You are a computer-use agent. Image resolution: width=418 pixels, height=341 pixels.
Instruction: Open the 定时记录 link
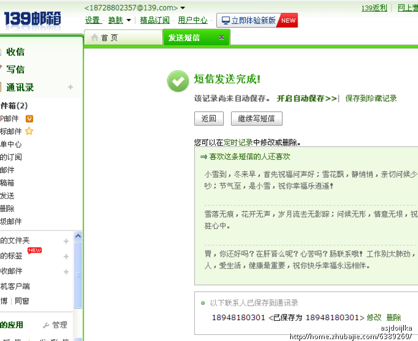238,143
